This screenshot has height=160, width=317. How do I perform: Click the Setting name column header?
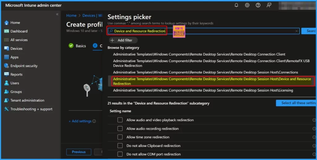pyautogui.click(x=120, y=111)
